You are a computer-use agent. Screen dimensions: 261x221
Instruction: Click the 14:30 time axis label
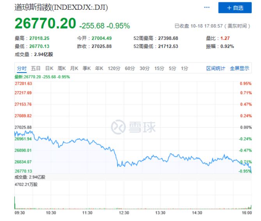(x=197, y=213)
